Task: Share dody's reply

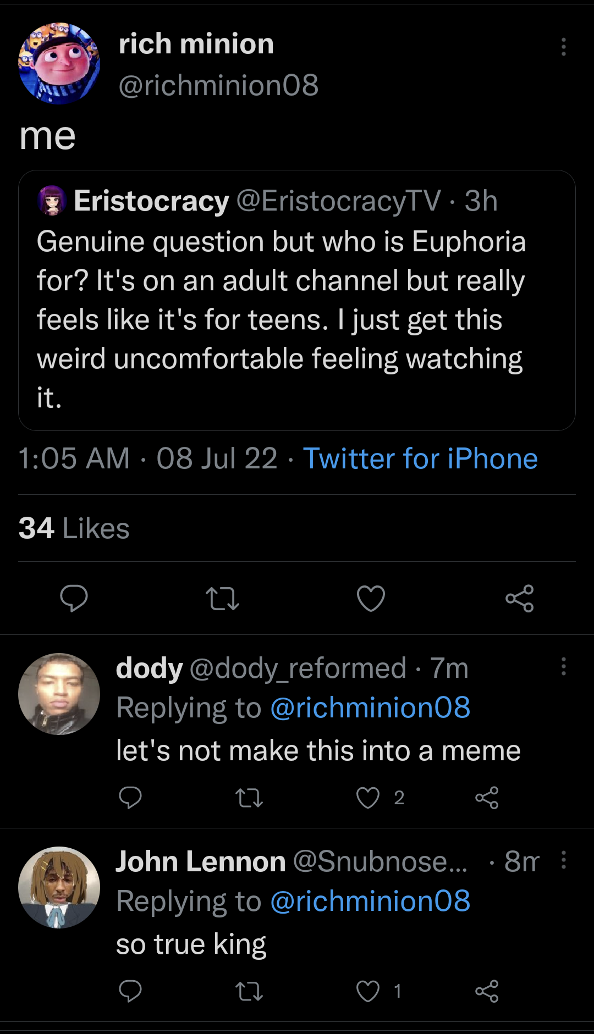Action: pyautogui.click(x=487, y=798)
